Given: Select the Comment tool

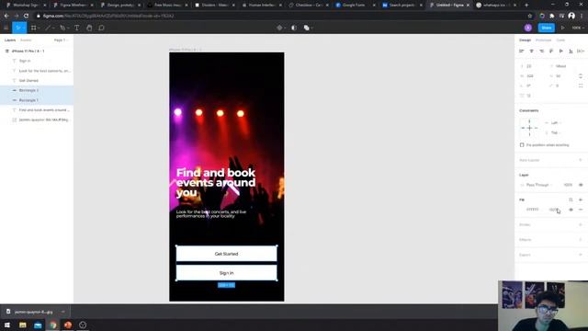Looking at the screenshot, I should tap(101, 28).
